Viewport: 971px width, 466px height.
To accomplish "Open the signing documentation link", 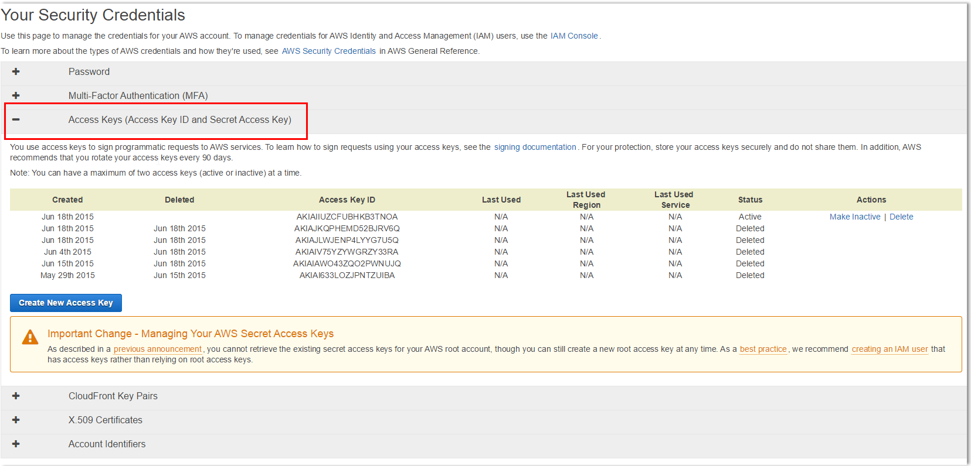I will [535, 147].
